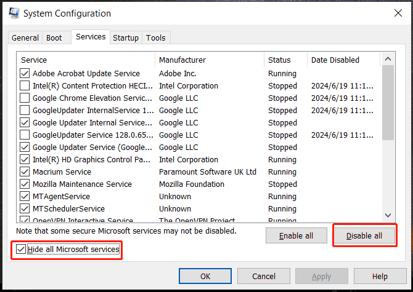The height and width of the screenshot is (292, 413).
Task: Sort by the Manufacturer column header
Action: click(210, 60)
